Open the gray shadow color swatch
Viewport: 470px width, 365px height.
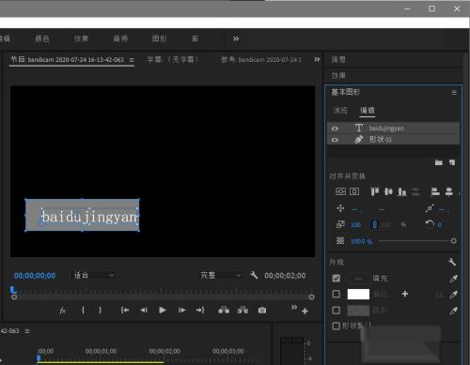(358, 311)
